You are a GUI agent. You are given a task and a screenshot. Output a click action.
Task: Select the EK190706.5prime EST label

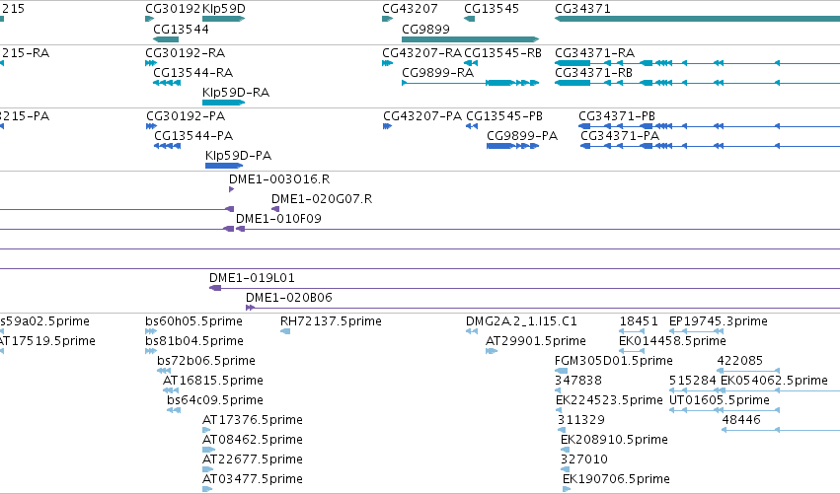(616, 478)
